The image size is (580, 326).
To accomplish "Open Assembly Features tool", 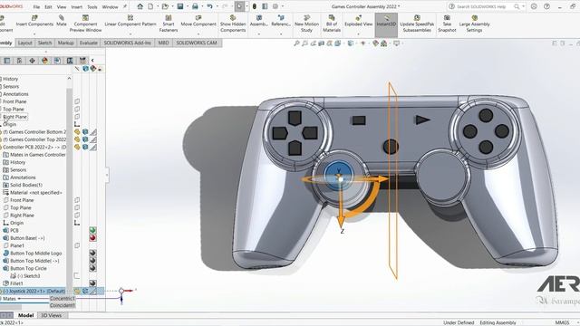I will (259, 21).
